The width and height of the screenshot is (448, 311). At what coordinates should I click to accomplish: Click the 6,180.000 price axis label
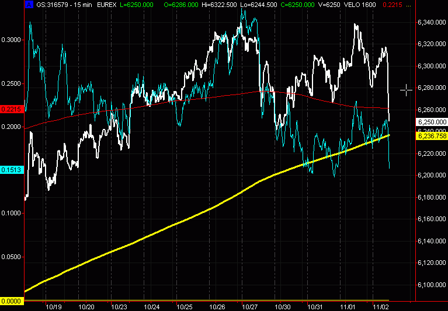click(x=432, y=197)
